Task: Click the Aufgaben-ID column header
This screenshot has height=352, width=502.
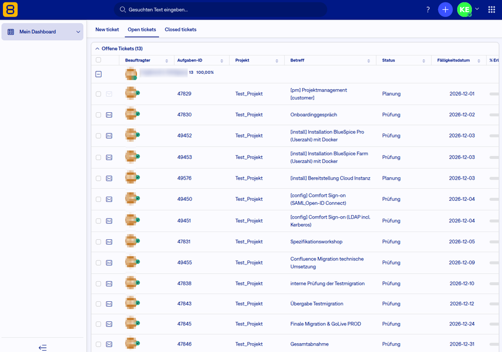Action: coord(190,60)
